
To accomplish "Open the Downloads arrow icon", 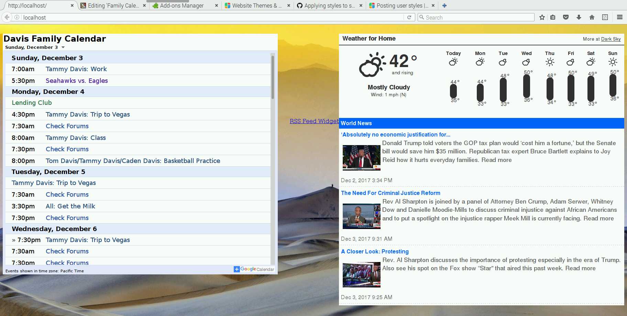I will pyautogui.click(x=579, y=17).
